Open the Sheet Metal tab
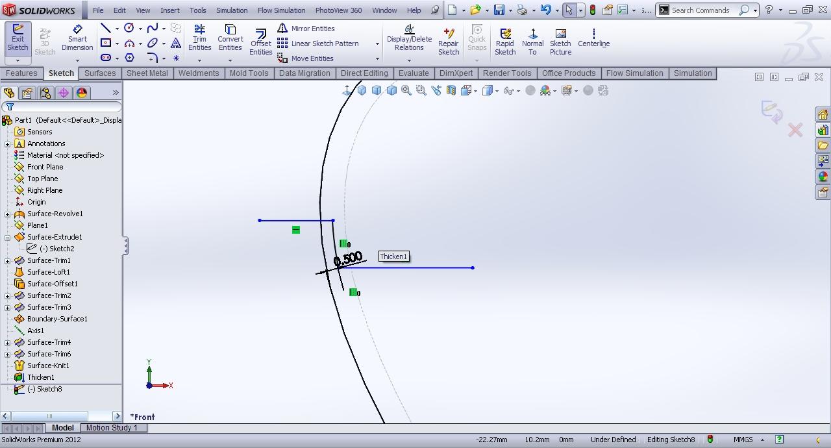The width and height of the screenshot is (831, 448). click(x=147, y=73)
